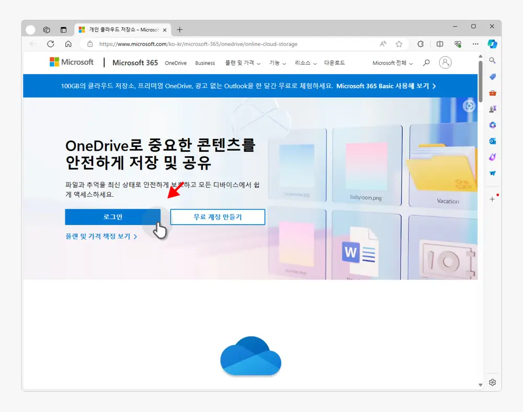Open the paper-plane Drop sidebar icon
The image size is (523, 412).
492,173
